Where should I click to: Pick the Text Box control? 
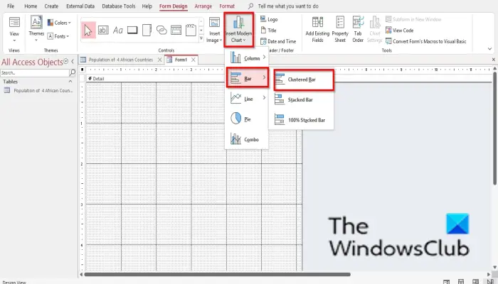click(x=103, y=30)
